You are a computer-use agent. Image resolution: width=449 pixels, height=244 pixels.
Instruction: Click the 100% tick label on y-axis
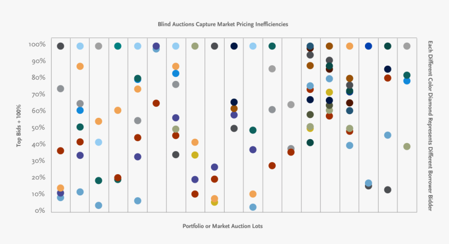(37, 44)
